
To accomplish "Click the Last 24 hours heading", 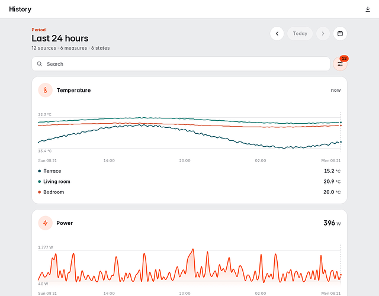I will (60, 38).
